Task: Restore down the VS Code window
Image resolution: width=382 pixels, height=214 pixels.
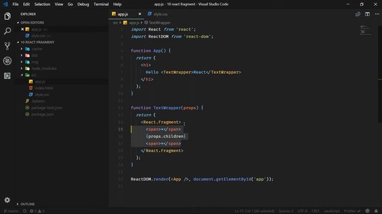Action: click(362, 4)
